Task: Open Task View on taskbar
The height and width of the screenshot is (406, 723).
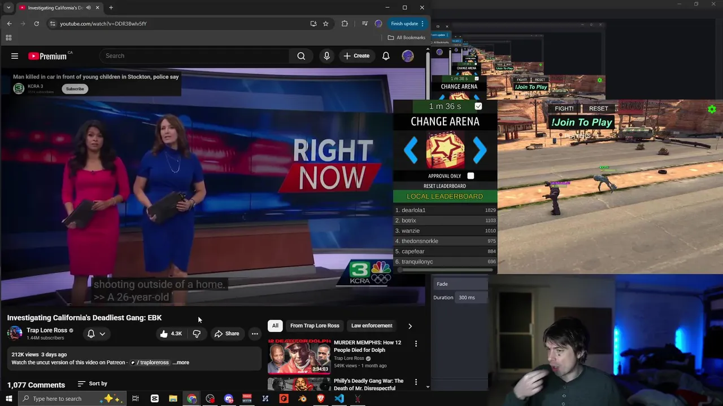Action: [136, 399]
